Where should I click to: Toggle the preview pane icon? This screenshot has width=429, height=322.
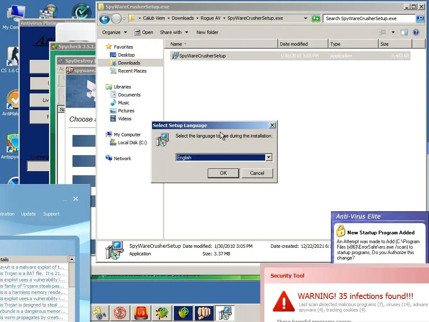click(x=404, y=32)
